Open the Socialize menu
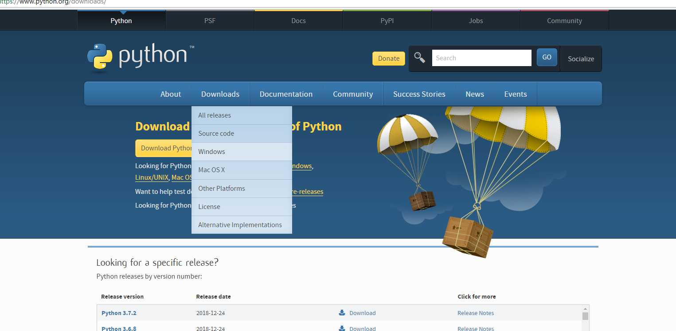This screenshot has width=676, height=331. pos(581,59)
